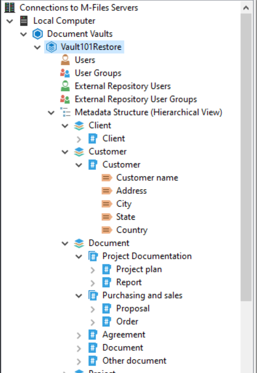Image resolution: width=257 pixels, height=373 pixels.
Task: Click the Other document class icon
Action: [x=93, y=361]
